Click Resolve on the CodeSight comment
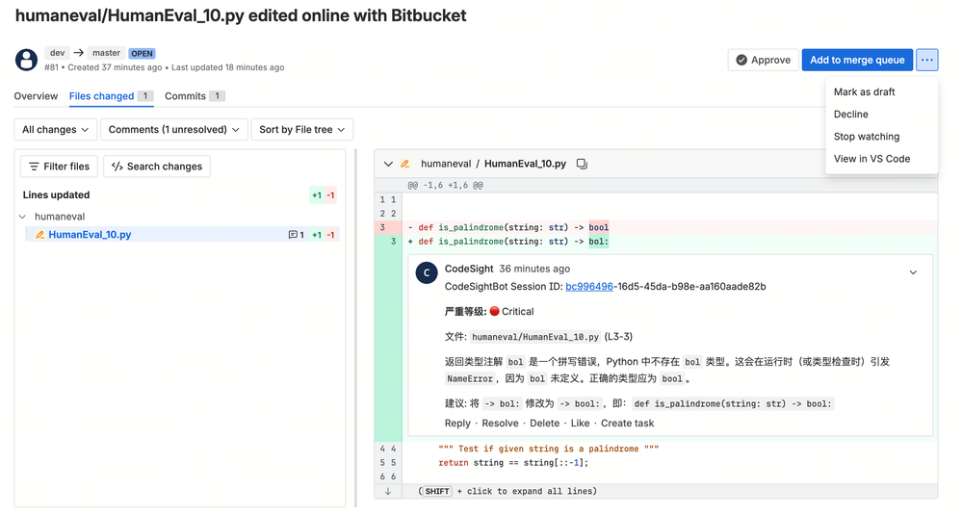 point(500,423)
